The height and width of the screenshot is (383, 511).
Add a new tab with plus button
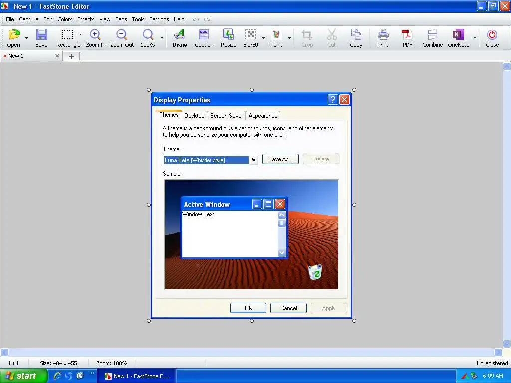click(71, 56)
